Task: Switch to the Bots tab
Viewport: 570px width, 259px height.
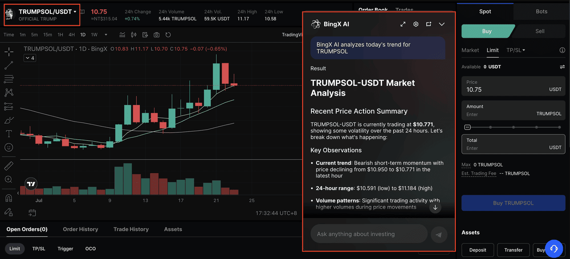Action: click(541, 12)
